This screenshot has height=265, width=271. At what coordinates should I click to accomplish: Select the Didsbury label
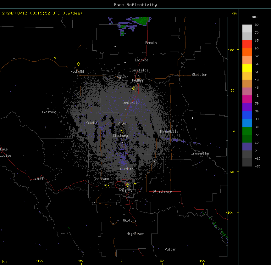(120, 136)
